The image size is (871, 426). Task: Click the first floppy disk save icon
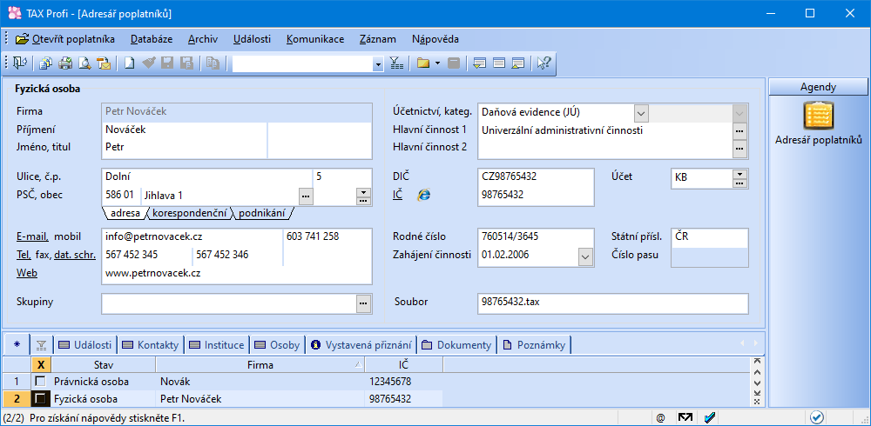click(167, 63)
